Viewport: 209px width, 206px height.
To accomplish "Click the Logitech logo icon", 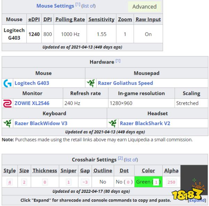I will pyautogui.click(x=7, y=83).
